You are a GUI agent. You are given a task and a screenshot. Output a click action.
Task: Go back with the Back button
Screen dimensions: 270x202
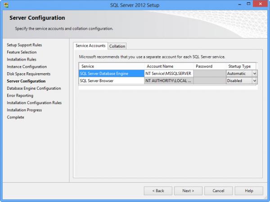pyautogui.click(x=158, y=191)
